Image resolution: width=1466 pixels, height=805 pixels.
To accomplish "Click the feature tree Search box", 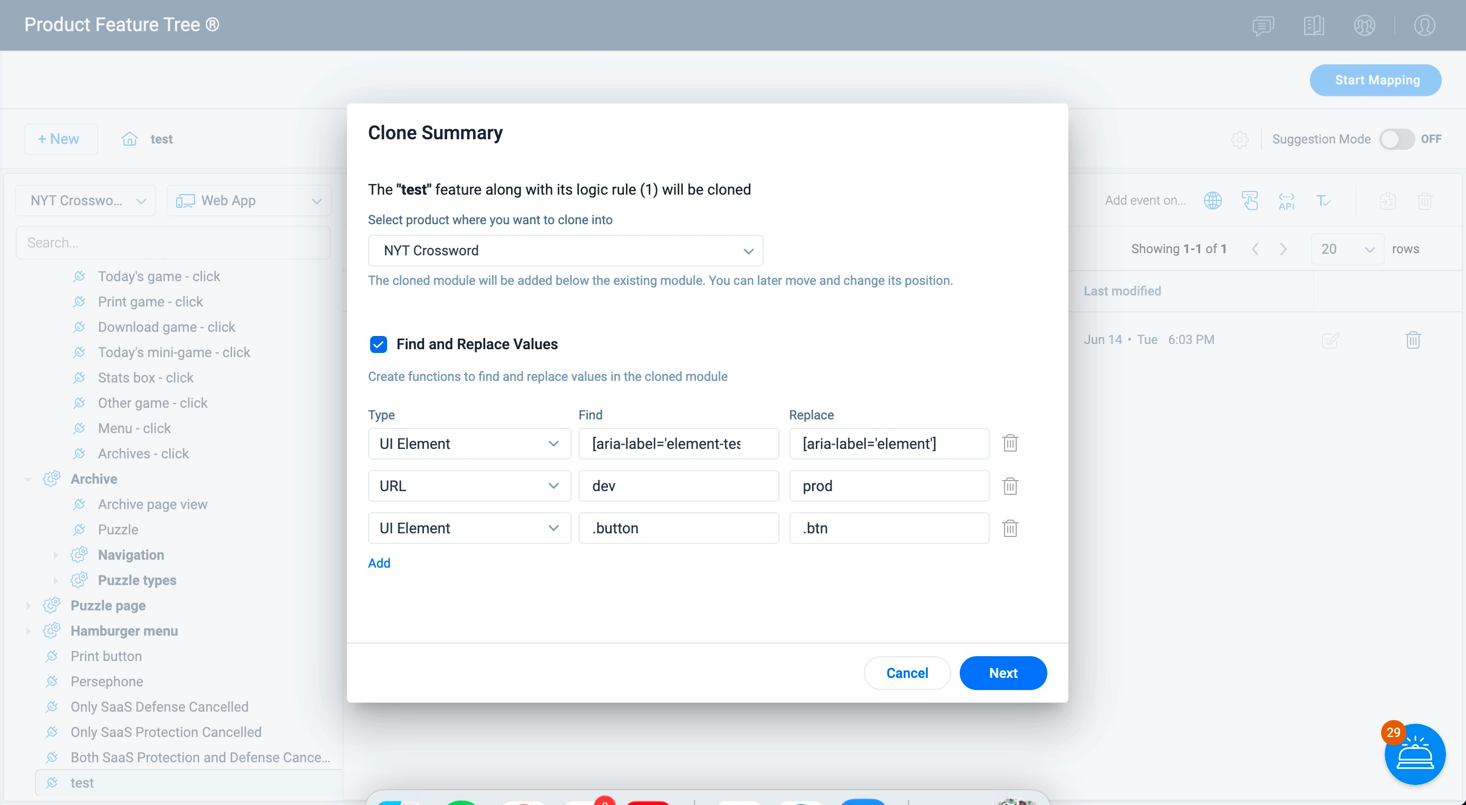I will (173, 243).
